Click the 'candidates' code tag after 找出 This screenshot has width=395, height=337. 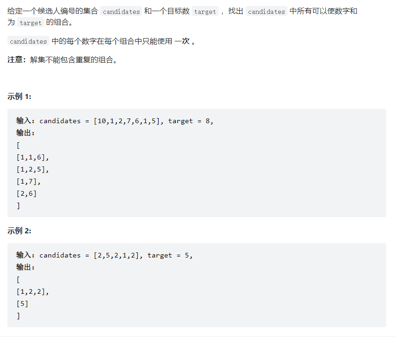coord(267,12)
